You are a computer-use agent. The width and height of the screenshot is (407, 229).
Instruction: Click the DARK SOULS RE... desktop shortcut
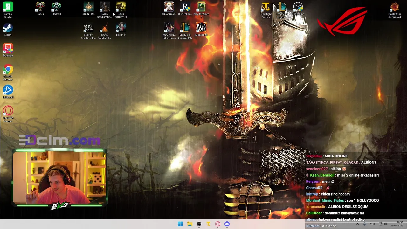click(x=105, y=10)
